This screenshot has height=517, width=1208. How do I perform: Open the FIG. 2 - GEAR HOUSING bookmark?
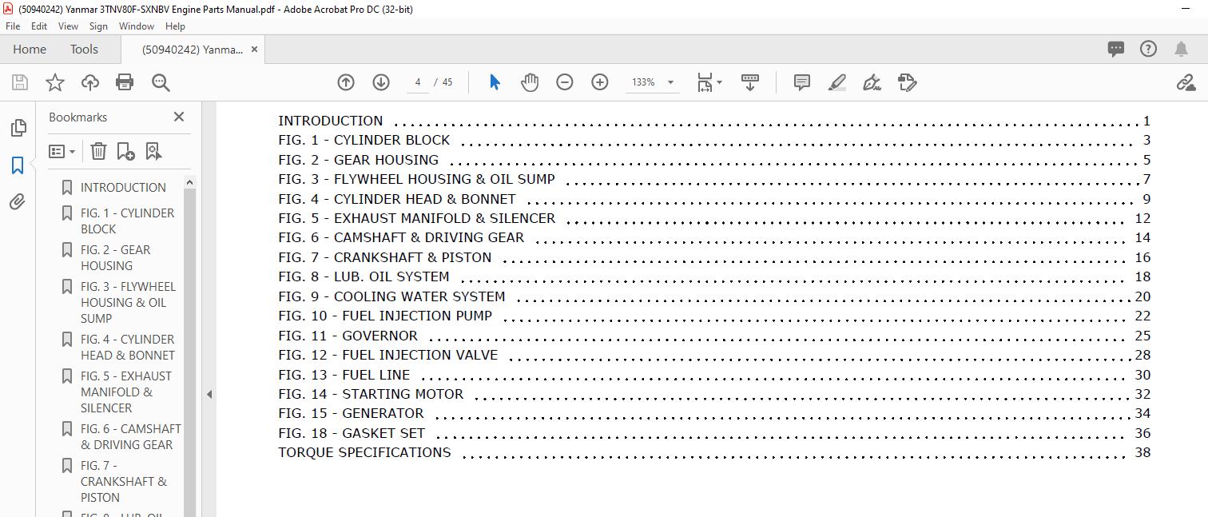pos(115,258)
